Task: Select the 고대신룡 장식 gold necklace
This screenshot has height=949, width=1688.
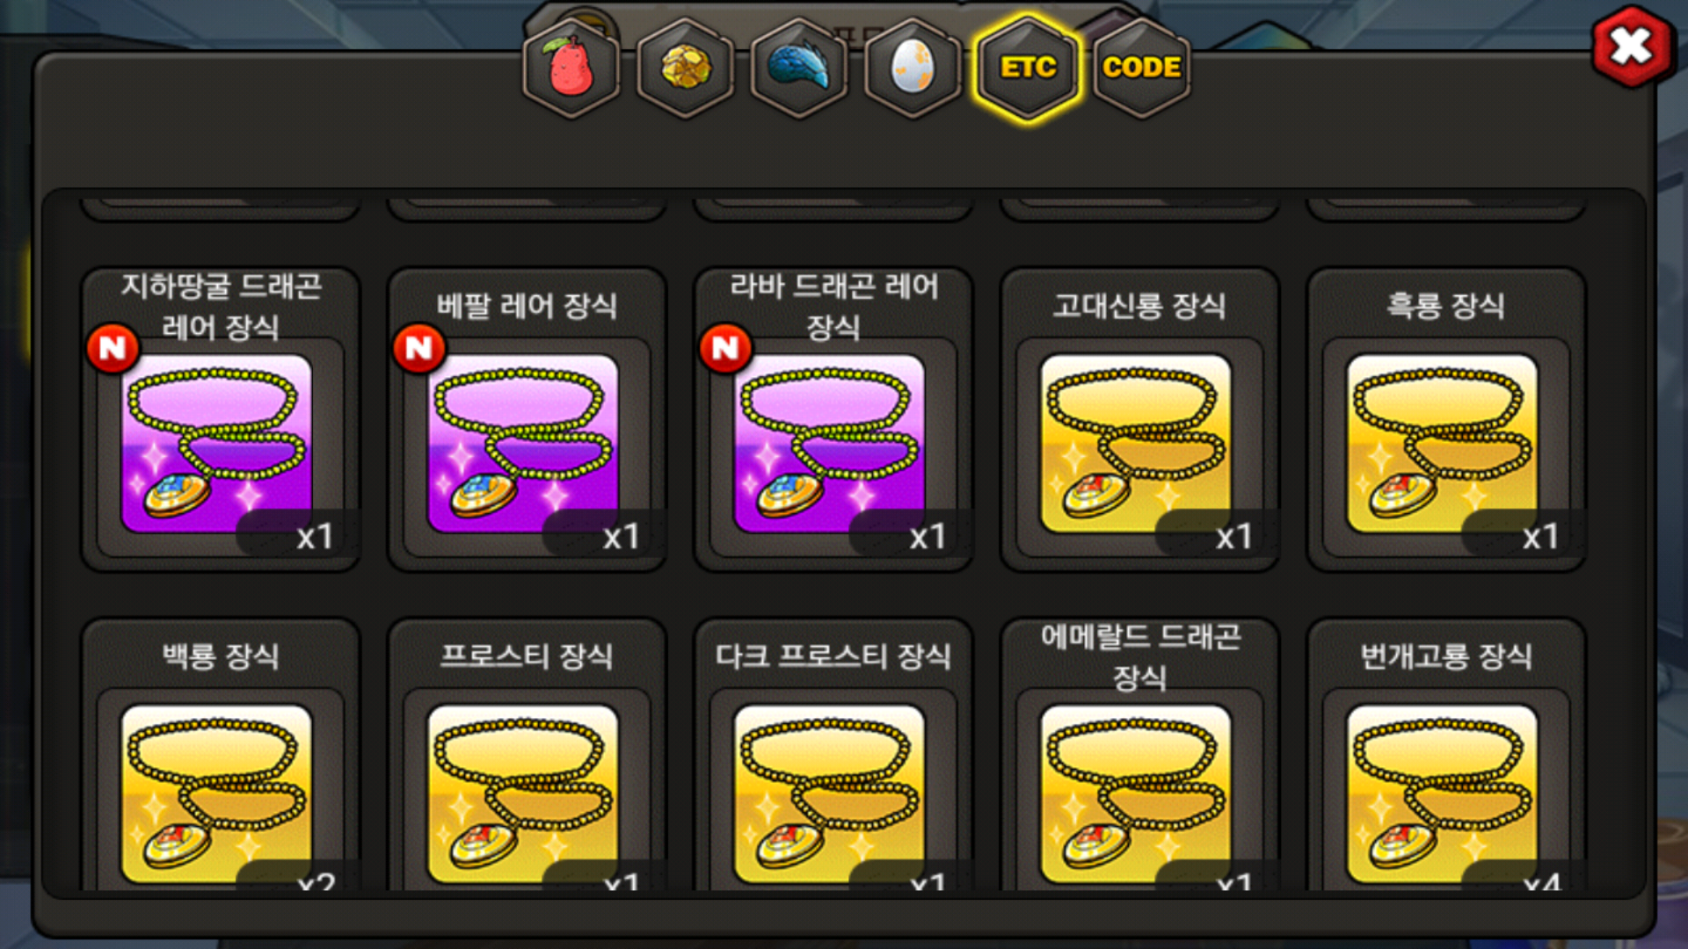Action: click(1140, 420)
